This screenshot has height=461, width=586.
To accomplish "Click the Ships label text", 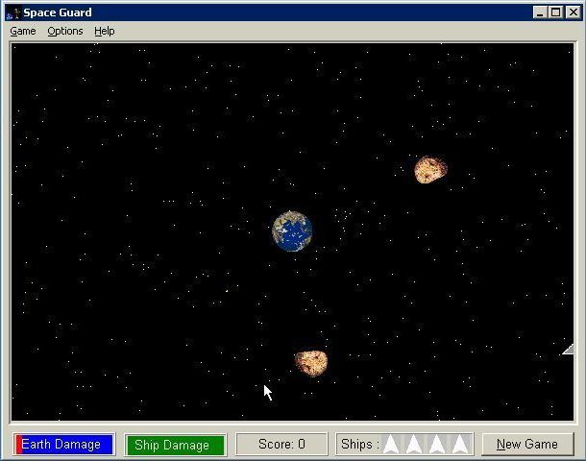I will tap(359, 444).
